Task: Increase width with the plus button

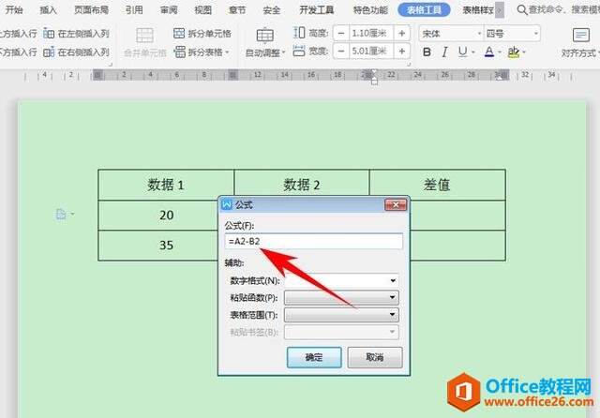Action: tap(402, 51)
